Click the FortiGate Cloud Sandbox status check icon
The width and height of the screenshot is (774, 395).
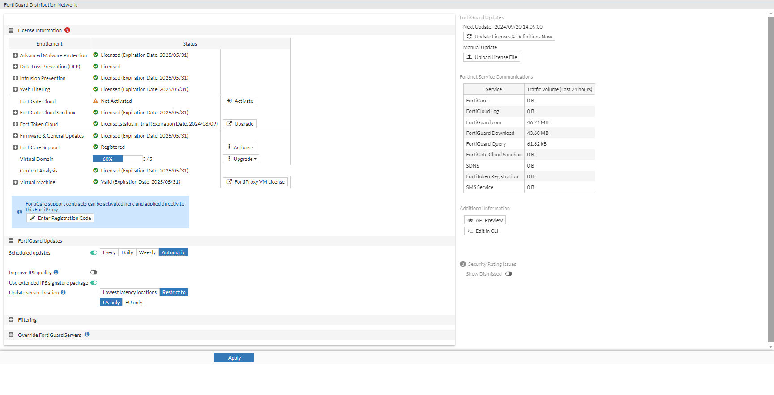[95, 113]
